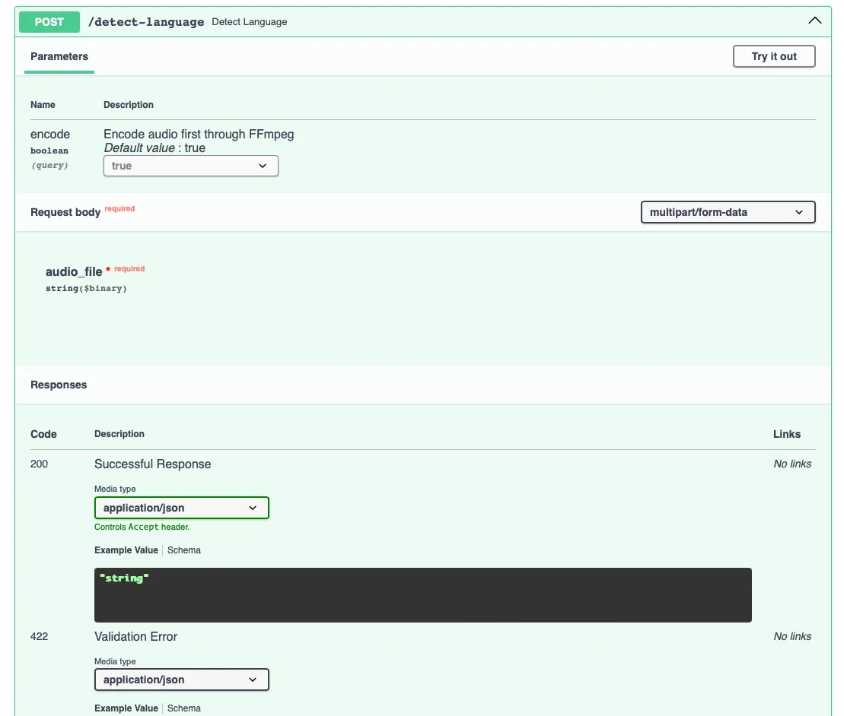Click the red required label next to Request body
This screenshot has height=716, width=844.
pos(119,208)
